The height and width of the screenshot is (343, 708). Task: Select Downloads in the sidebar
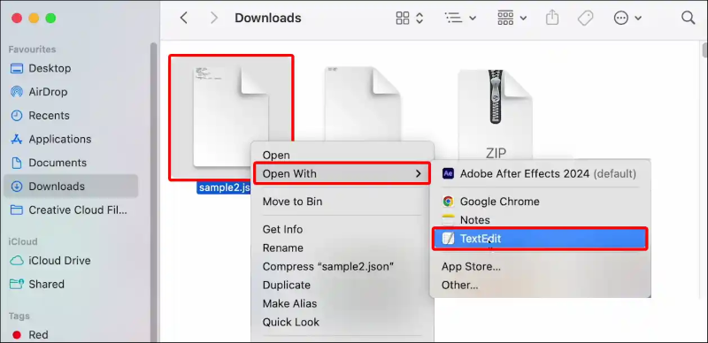coord(71,186)
